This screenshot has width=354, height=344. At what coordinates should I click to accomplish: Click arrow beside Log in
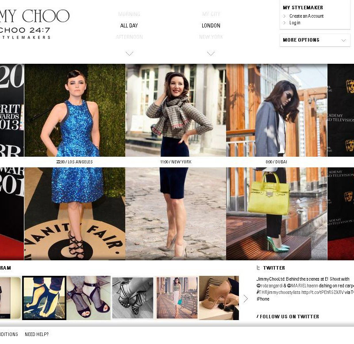point(285,23)
